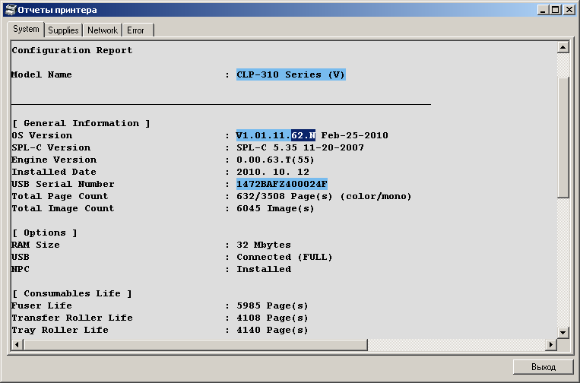Image resolution: width=580 pixels, height=383 pixels.
Task: Click the 'Model Name' label
Action: pyautogui.click(x=41, y=74)
